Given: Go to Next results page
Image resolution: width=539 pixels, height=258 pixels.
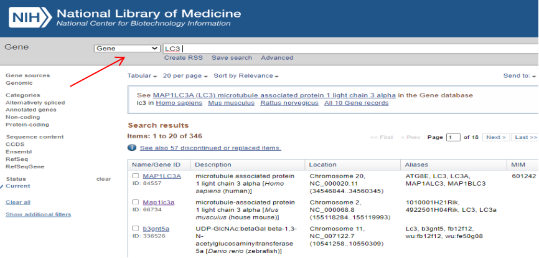Looking at the screenshot, I should tap(495, 137).
